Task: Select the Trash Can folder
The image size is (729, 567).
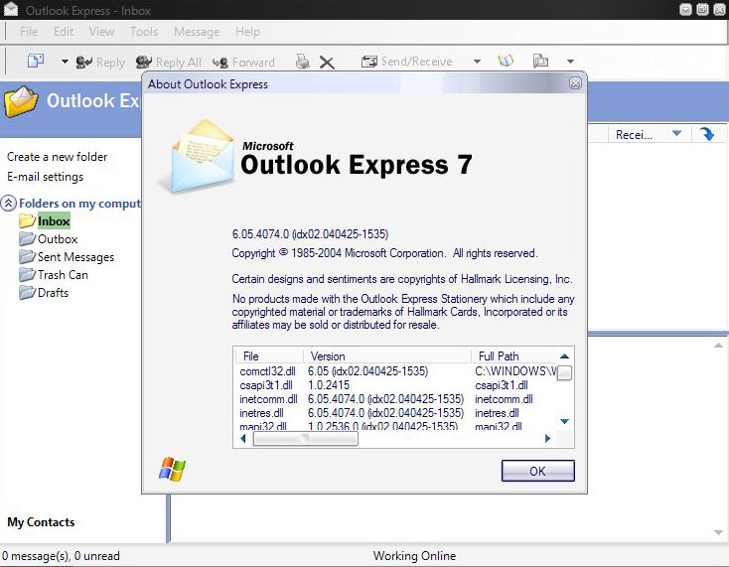Action: coord(63,275)
